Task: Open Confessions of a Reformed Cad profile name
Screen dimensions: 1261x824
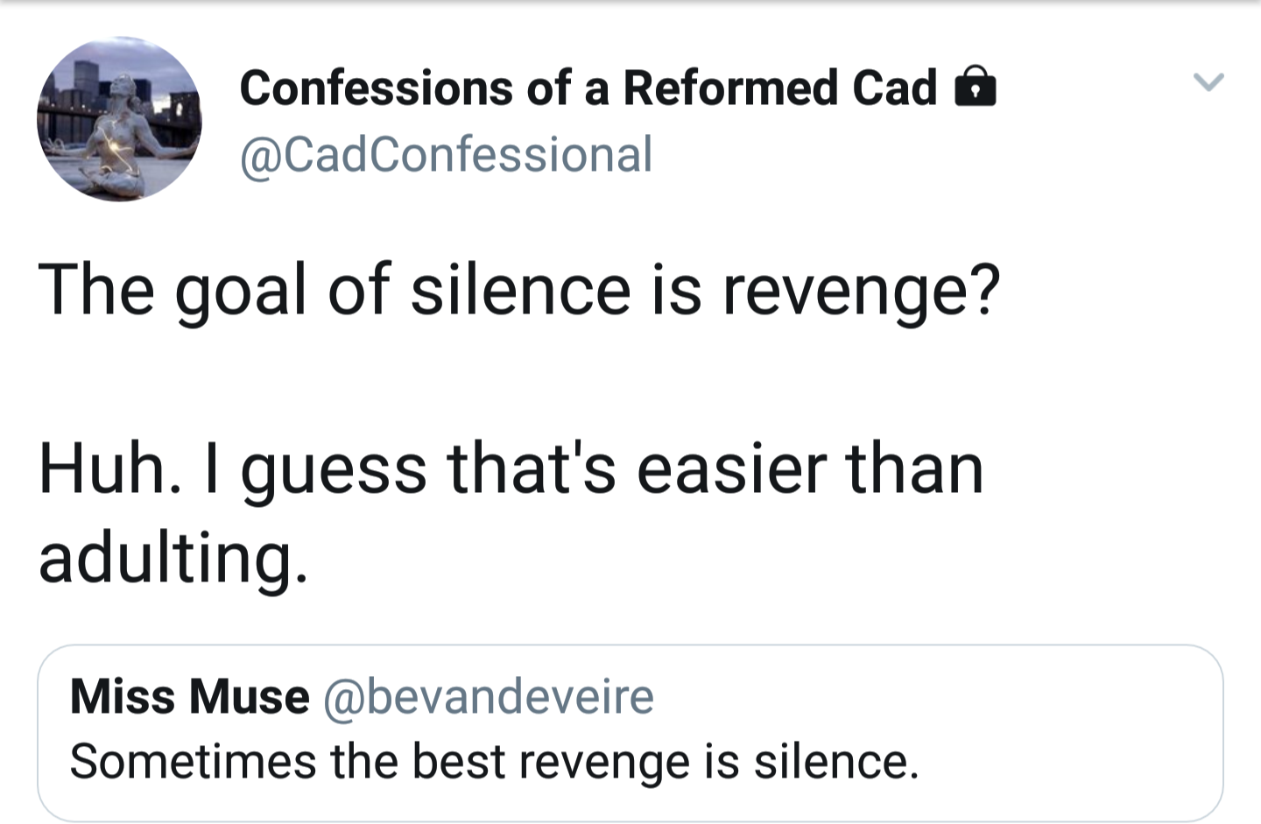Action: [588, 88]
